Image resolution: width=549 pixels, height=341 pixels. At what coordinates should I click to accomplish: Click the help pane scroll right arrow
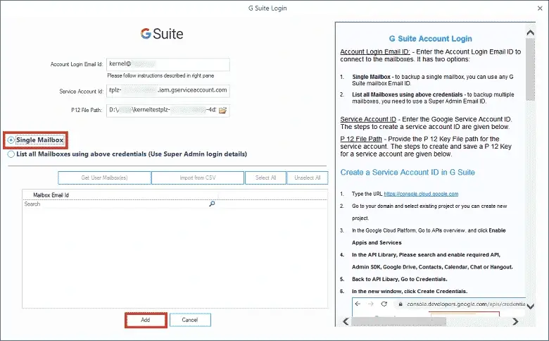point(515,321)
